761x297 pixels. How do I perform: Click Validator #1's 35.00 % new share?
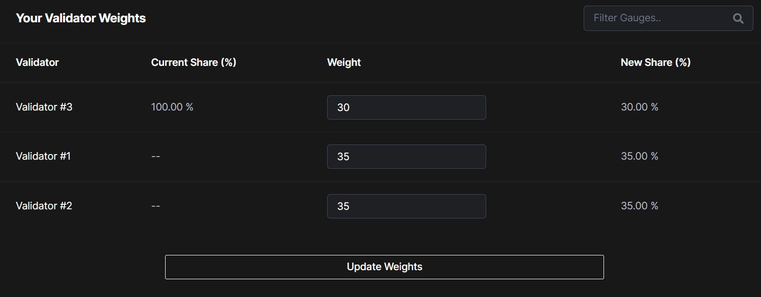click(x=640, y=156)
